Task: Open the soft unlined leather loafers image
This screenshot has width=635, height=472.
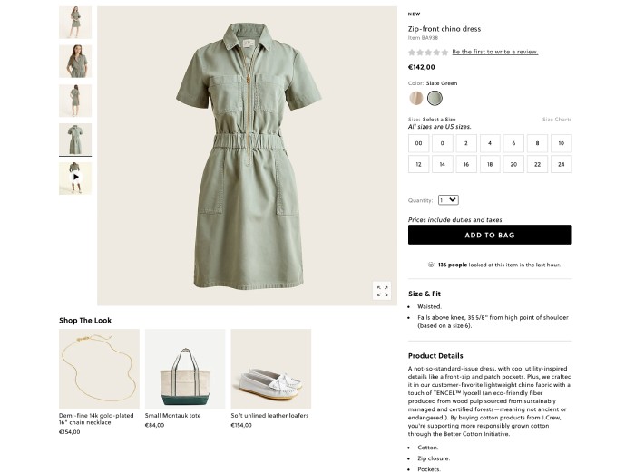Action: tap(270, 369)
